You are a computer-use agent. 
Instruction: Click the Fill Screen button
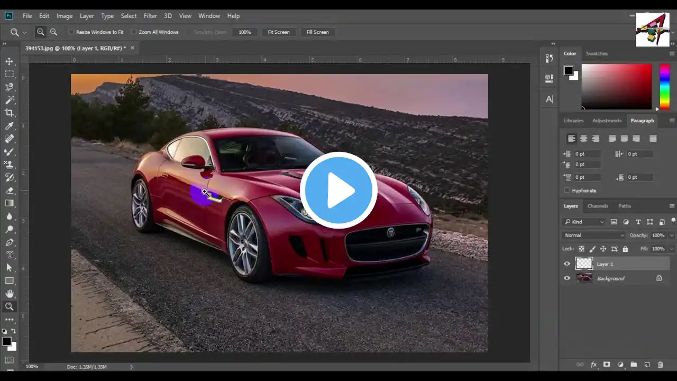[317, 32]
